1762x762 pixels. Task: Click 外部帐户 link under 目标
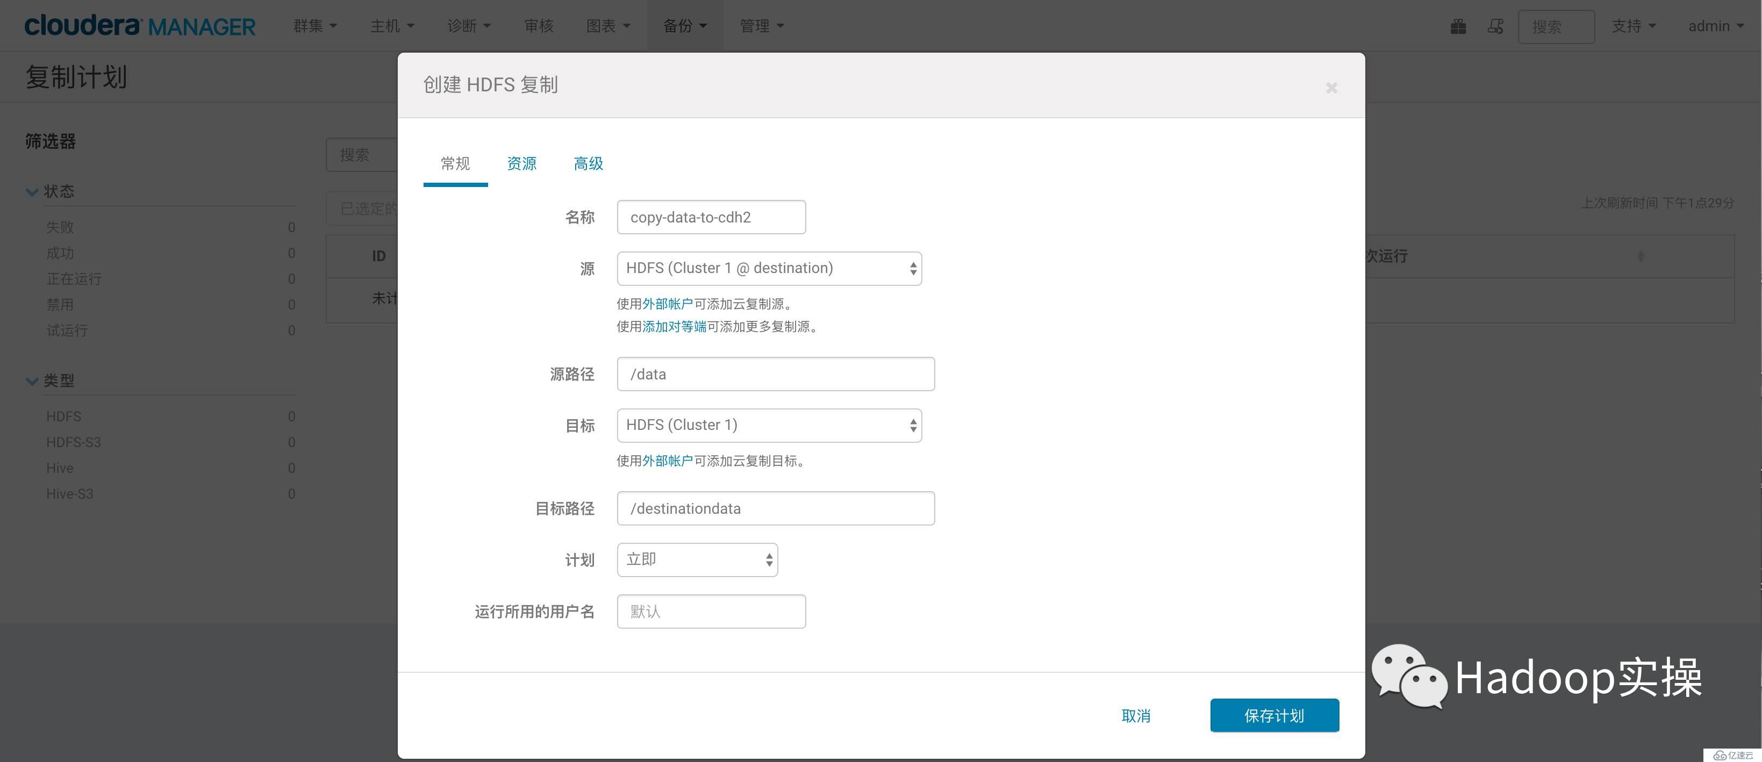668,461
